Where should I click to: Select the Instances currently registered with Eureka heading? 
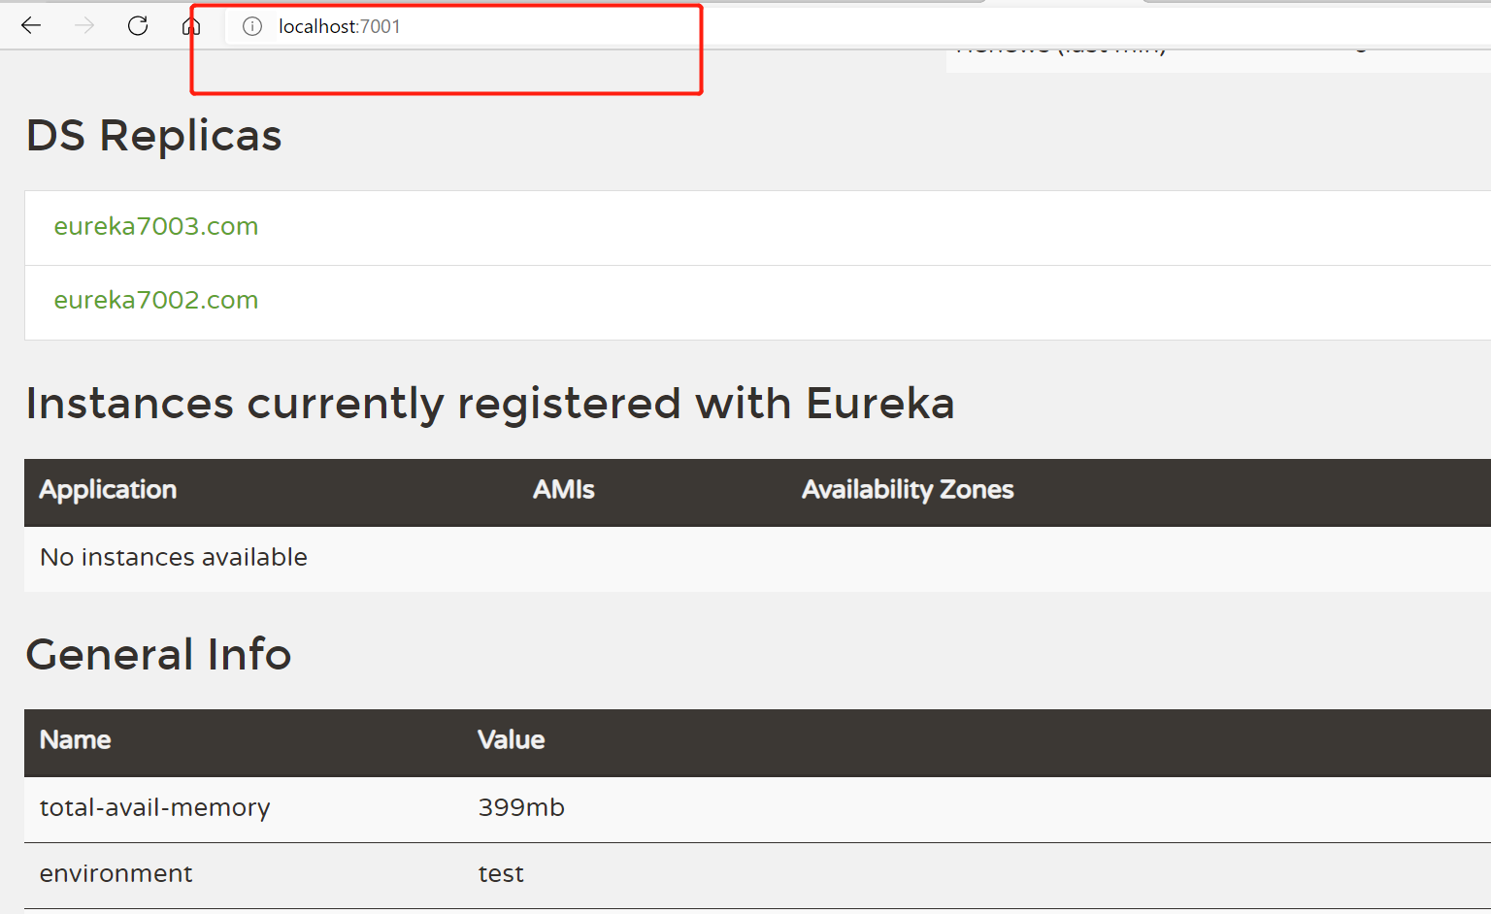490,404
